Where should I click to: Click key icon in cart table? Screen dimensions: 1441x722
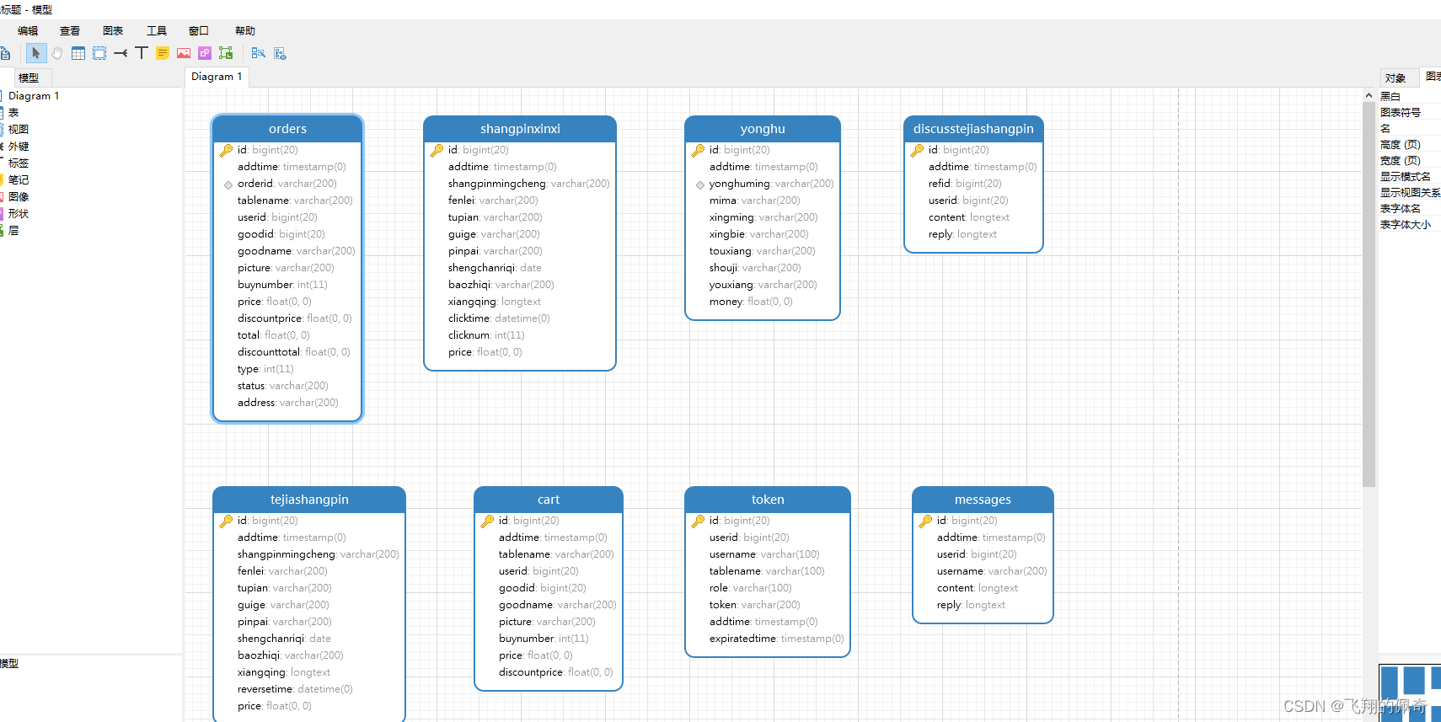tap(487, 521)
